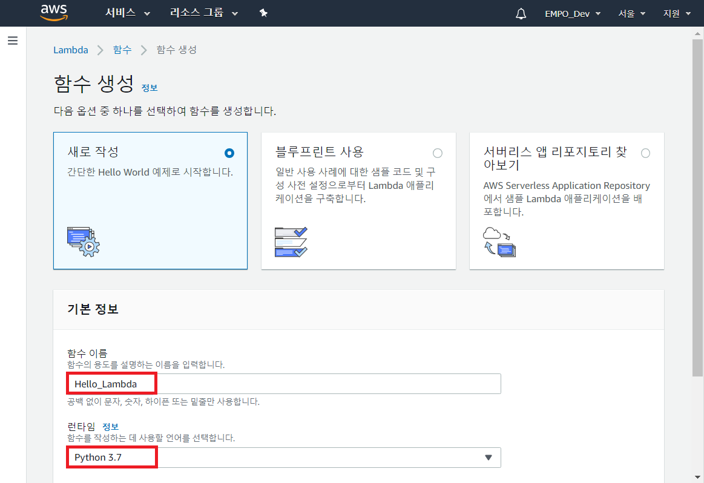Image resolution: width=704 pixels, height=483 pixels.
Task: Click the 함수 이름 input field
Action: (x=284, y=384)
